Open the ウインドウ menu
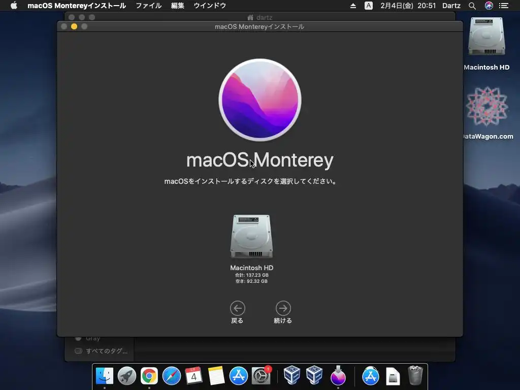 210,6
